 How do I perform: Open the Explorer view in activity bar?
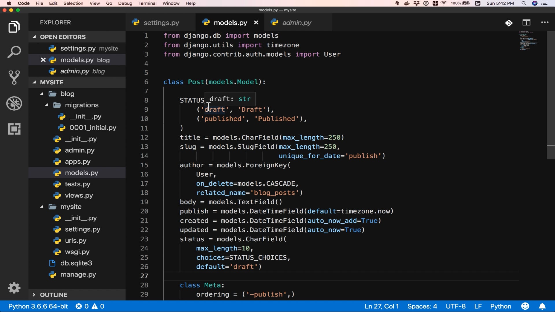tap(14, 27)
